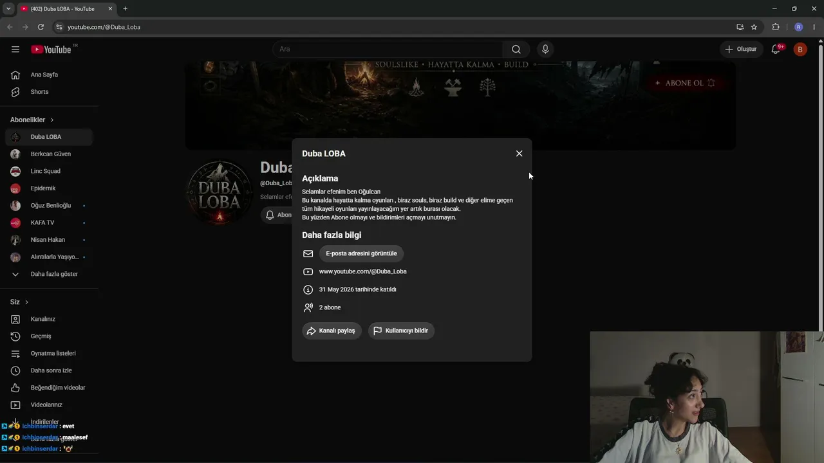Click the search magnifier button
The height and width of the screenshot is (463, 824).
[516, 50]
